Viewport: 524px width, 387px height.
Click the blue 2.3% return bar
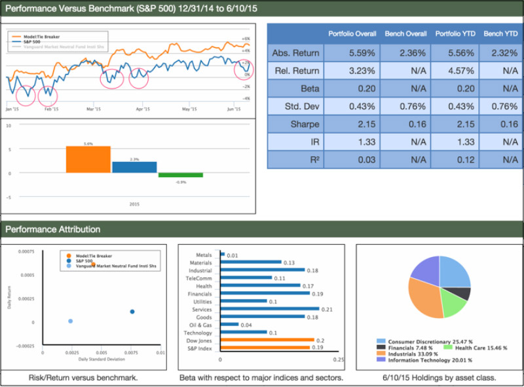point(134,167)
